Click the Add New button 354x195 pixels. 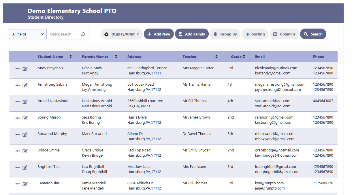159,34
